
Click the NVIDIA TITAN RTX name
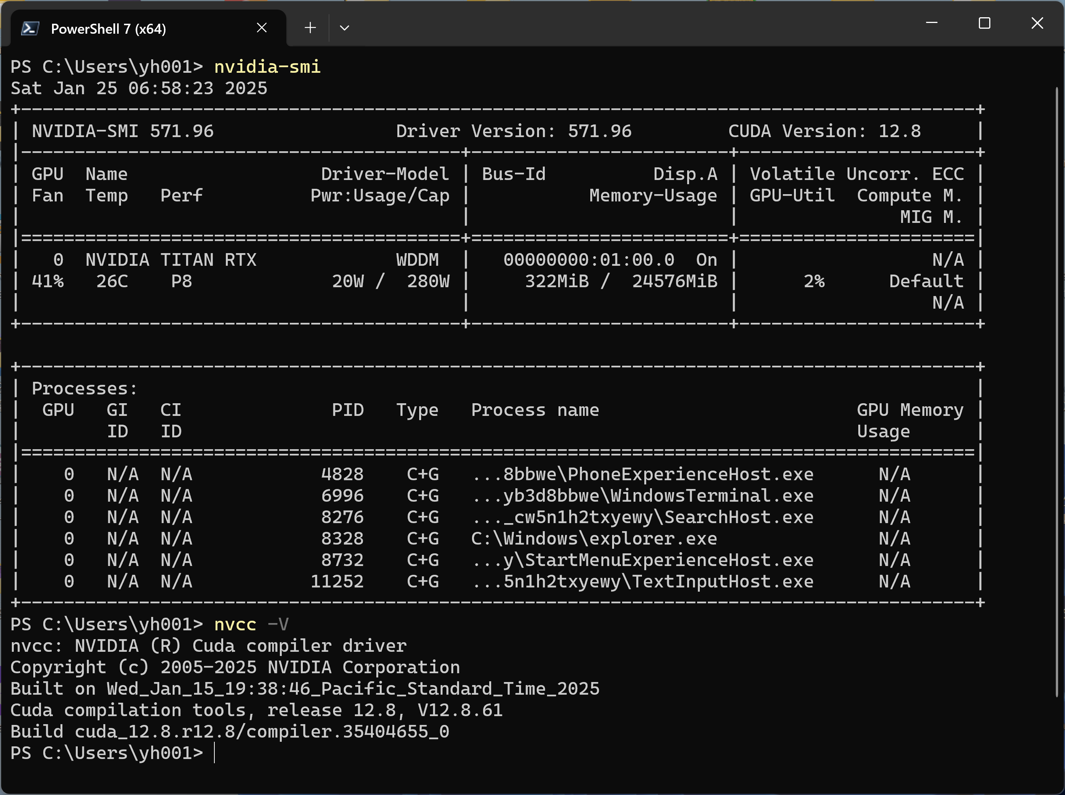[171, 260]
